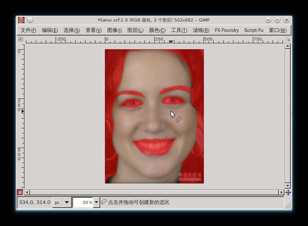The height and width of the screenshot is (226, 308).
Task: Open the 文件(F) menu
Action: 28,30
